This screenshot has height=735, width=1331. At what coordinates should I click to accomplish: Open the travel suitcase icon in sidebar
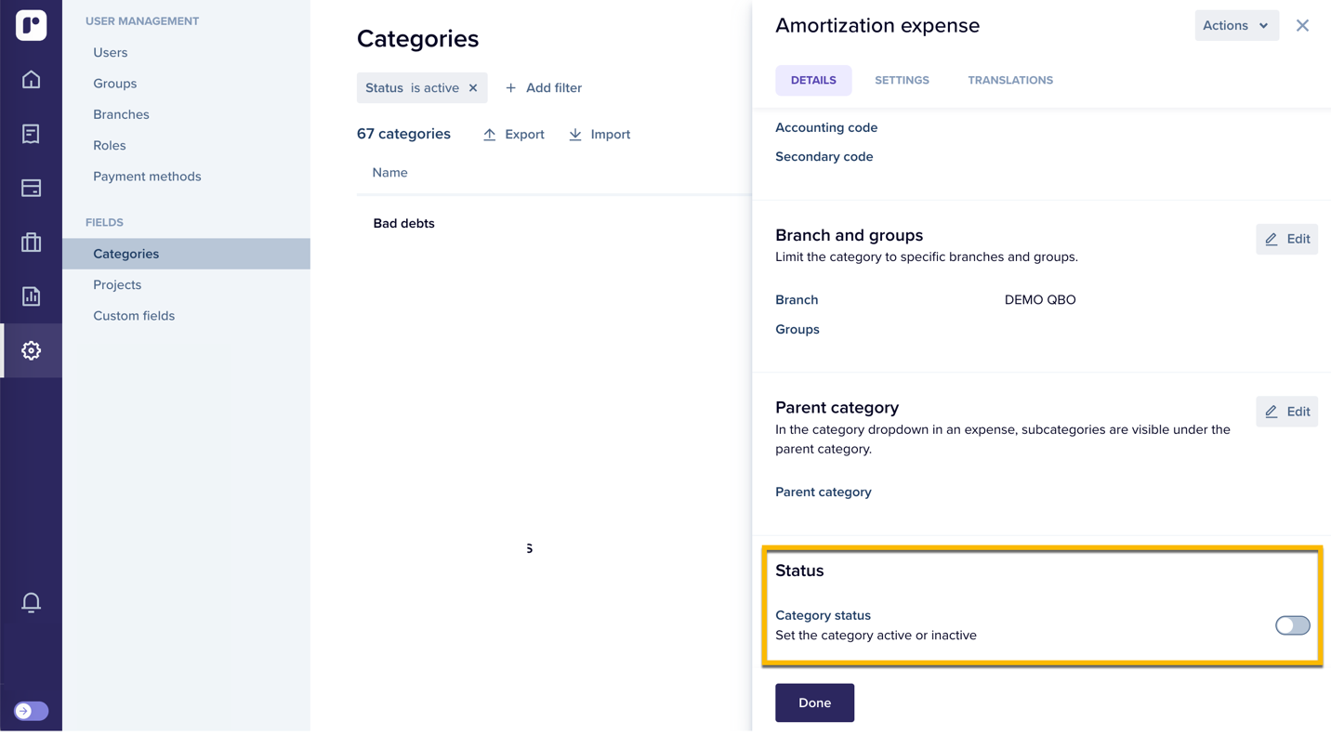click(x=31, y=243)
